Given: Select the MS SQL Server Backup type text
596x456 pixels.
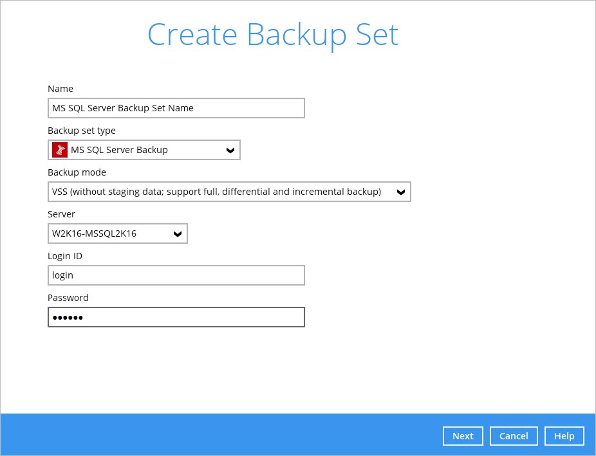Looking at the screenshot, I should (119, 150).
